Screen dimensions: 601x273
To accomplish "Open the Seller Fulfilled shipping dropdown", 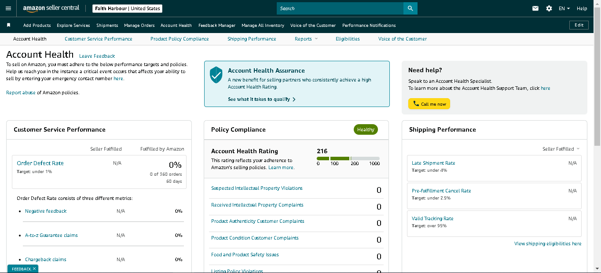I will (x=561, y=149).
